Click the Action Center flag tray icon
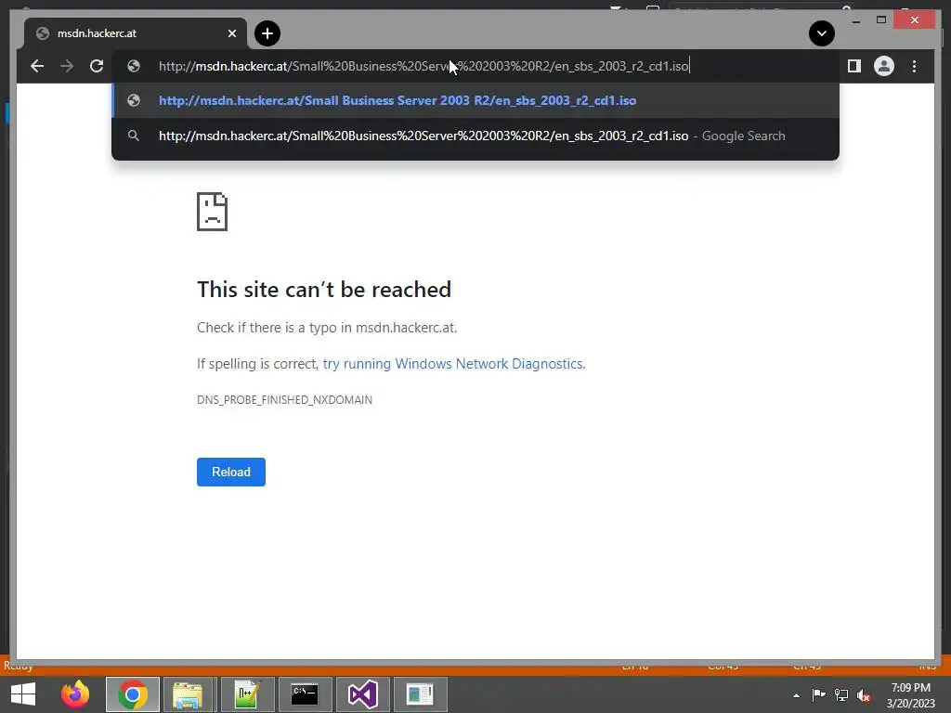Viewport: 951px width, 713px height. (x=819, y=694)
